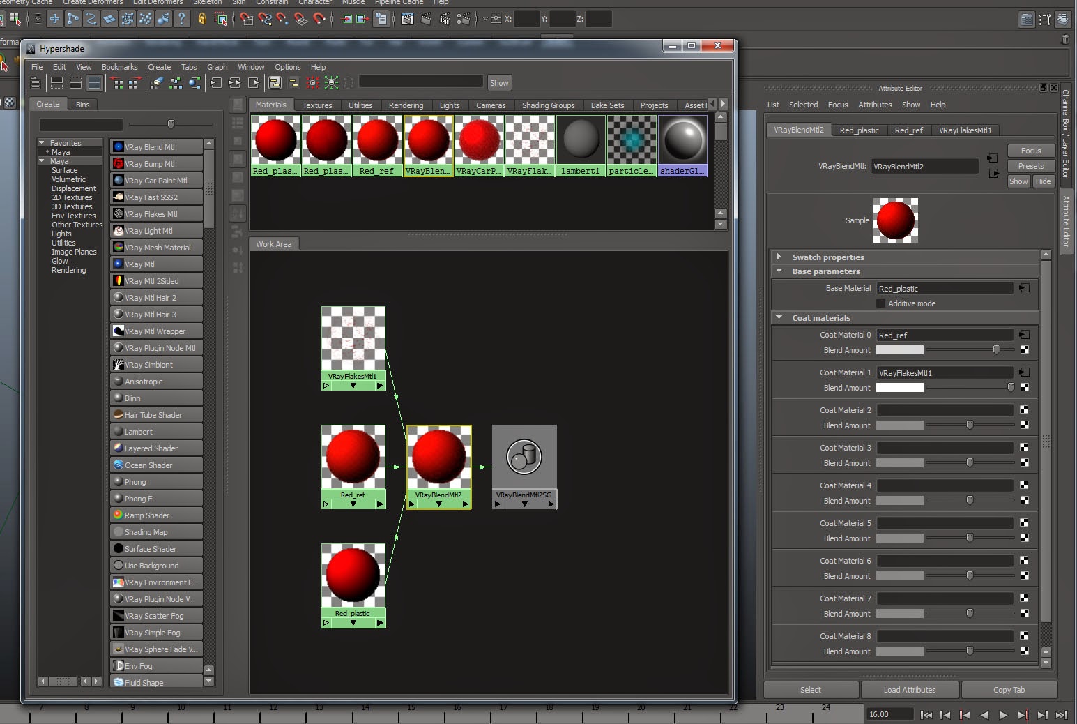Select 2D Textures in the Create tree
Viewport: 1077px width, 724px height.
tap(72, 197)
